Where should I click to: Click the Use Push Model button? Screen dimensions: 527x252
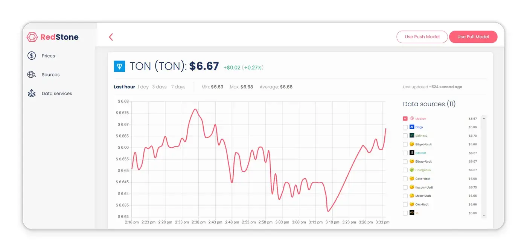[x=422, y=37]
